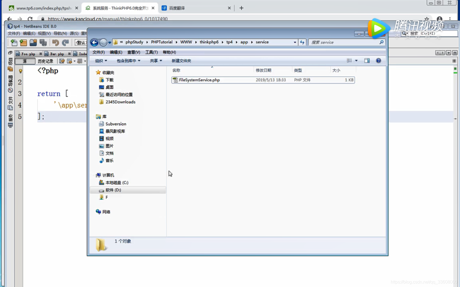Click NetBeans Redo arrow icon
This screenshot has width=460, height=287.
click(65, 42)
